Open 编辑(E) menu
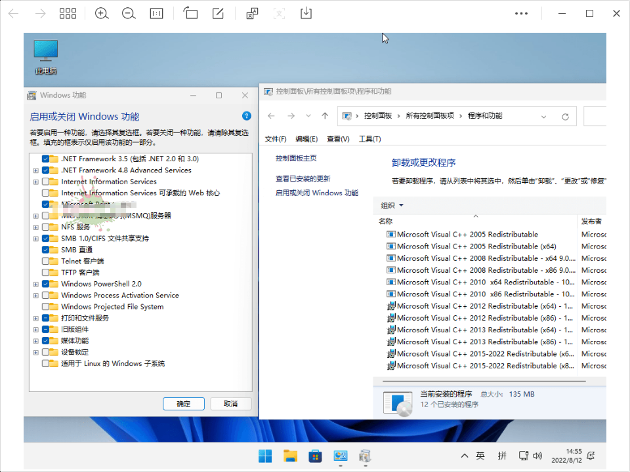630x472 pixels. pos(306,139)
